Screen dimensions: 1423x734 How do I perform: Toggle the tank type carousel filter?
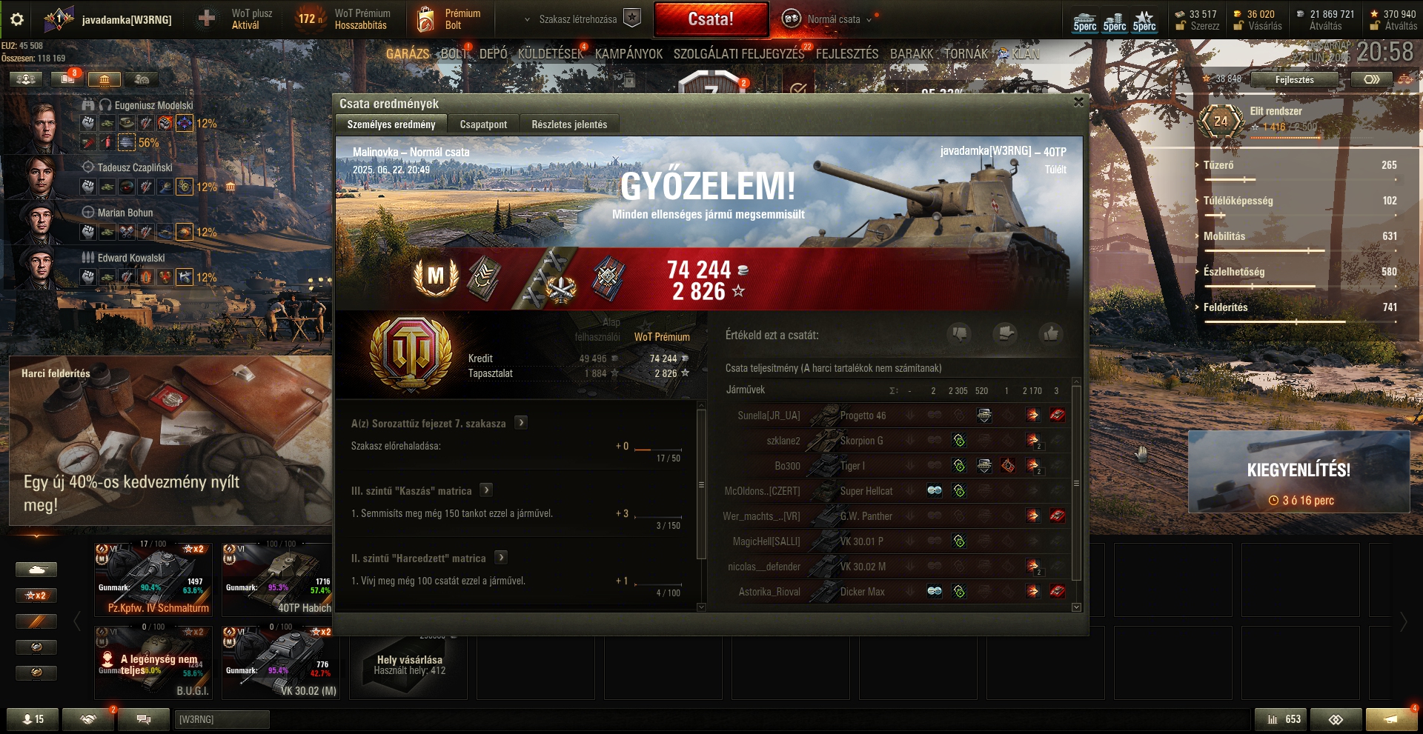tap(36, 570)
